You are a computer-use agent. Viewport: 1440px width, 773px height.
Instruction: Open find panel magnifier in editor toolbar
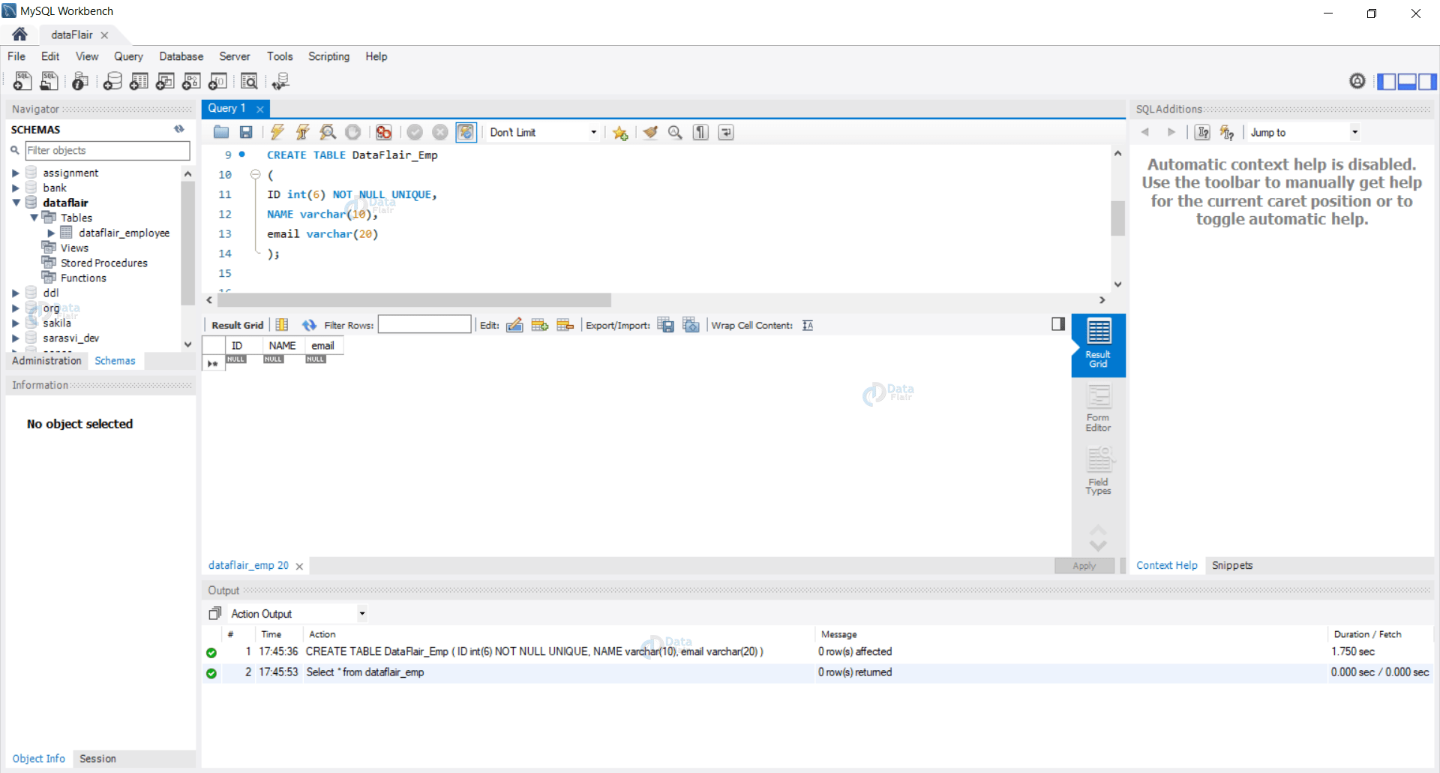[675, 133]
